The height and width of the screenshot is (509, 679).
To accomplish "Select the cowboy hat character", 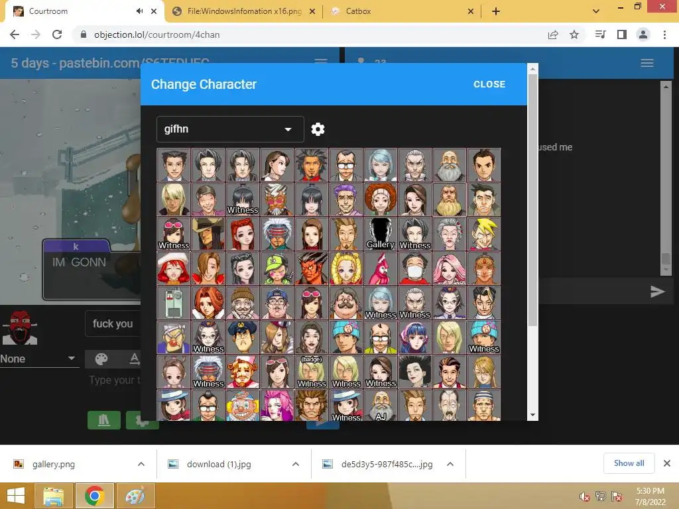I will pos(208,234).
